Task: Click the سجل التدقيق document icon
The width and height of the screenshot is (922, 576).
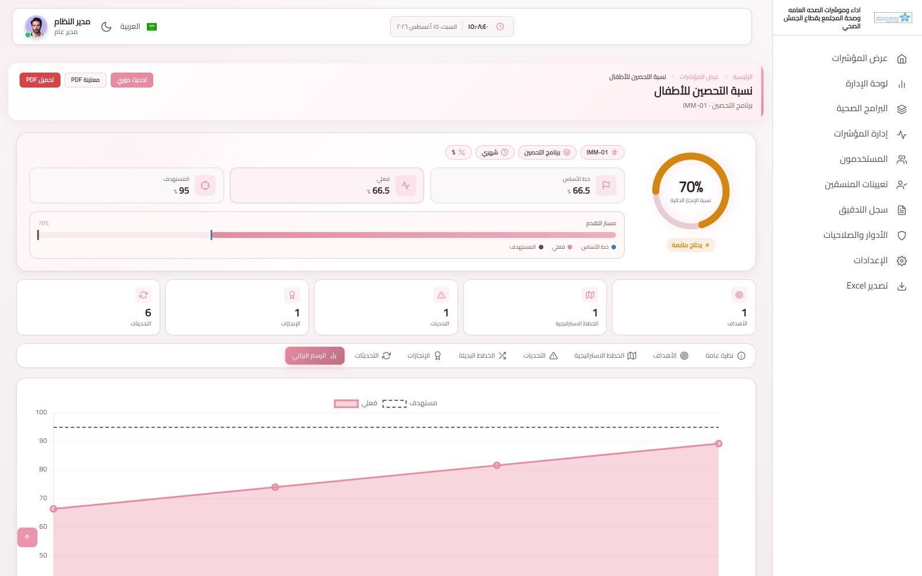Action: click(x=902, y=210)
